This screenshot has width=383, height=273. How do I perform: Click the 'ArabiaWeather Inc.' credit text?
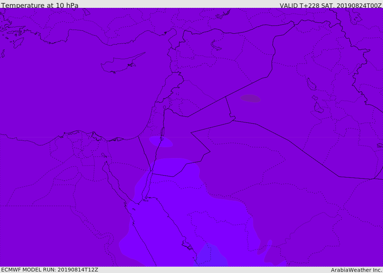[356, 270]
